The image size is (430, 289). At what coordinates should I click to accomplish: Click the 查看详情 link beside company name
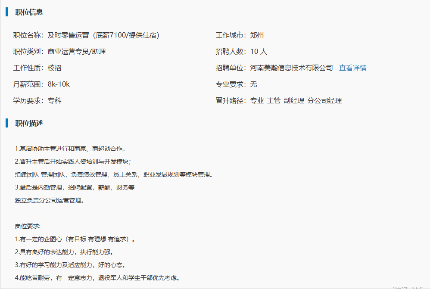pos(352,68)
